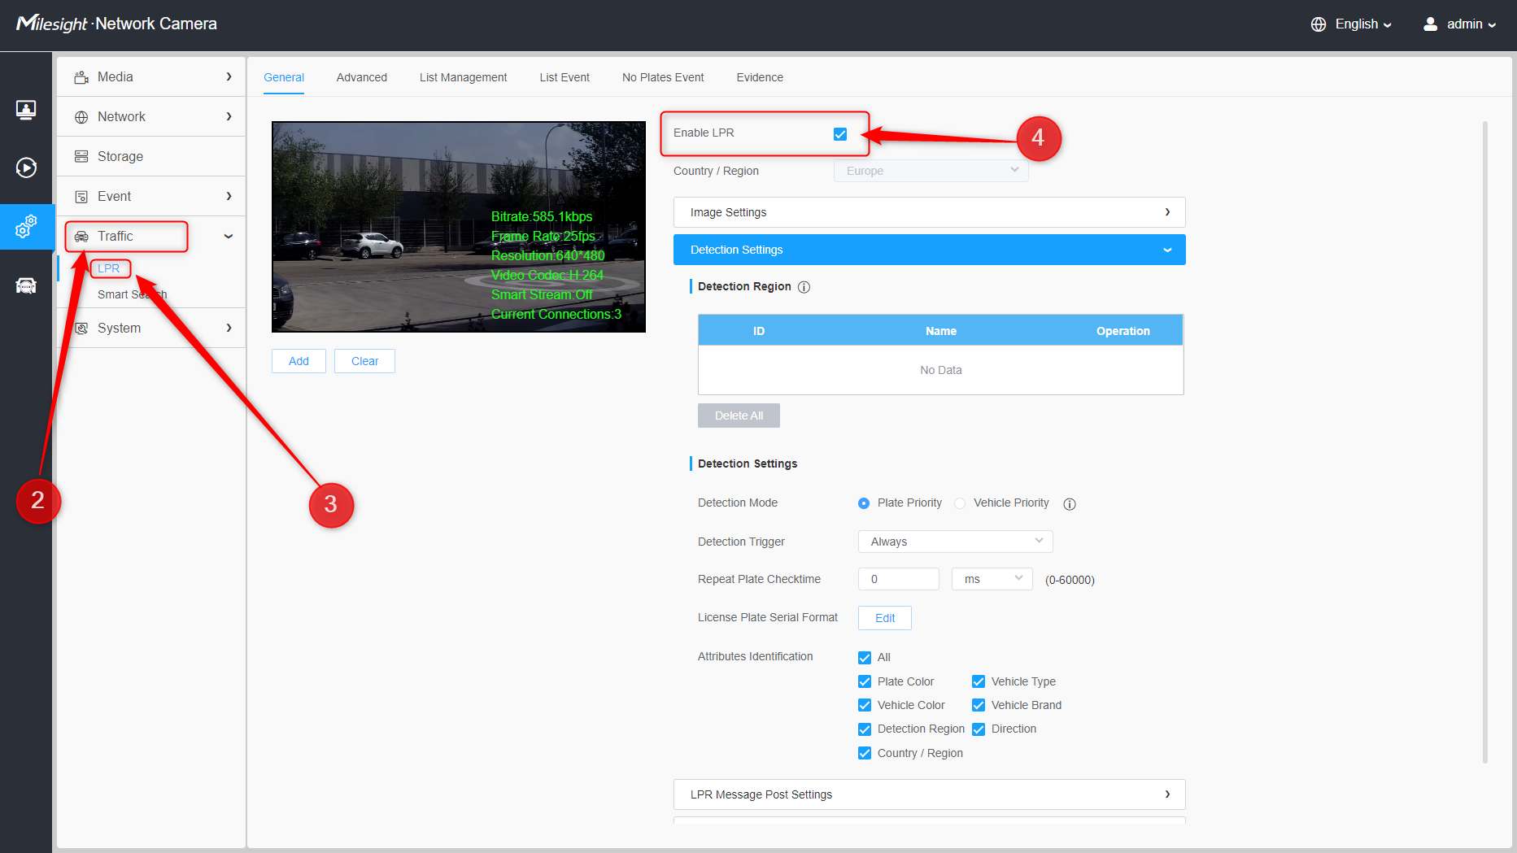
Task: Click the ID column header
Action: [759, 331]
